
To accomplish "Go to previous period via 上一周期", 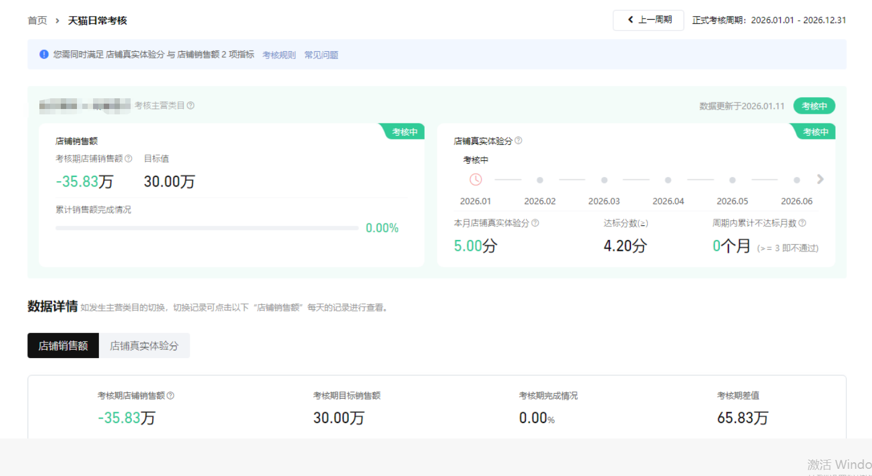I will (648, 20).
